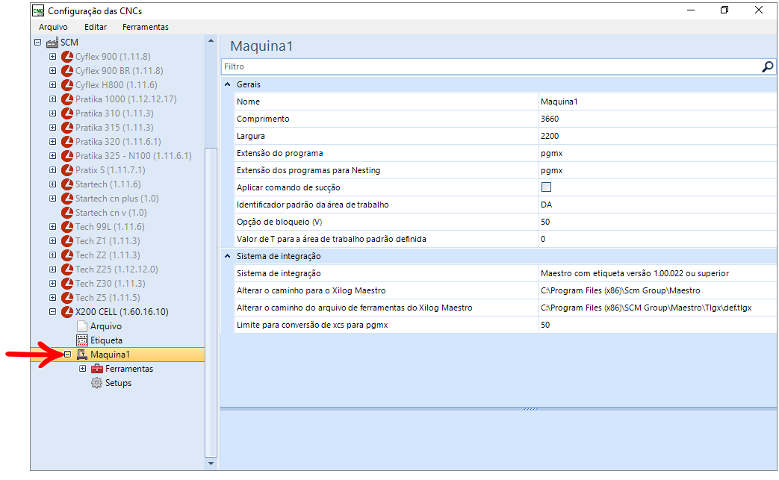Click the Startech cn plus icon

click(67, 199)
